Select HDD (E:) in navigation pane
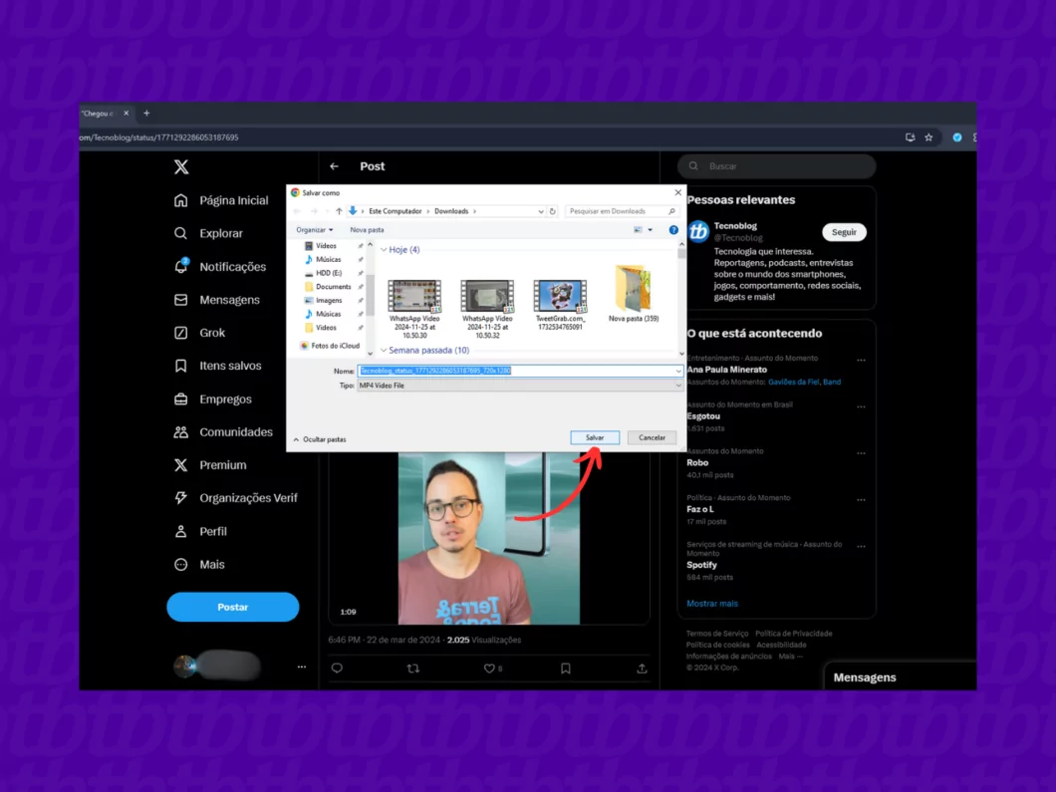Viewport: 1056px width, 792px height. pyautogui.click(x=329, y=273)
